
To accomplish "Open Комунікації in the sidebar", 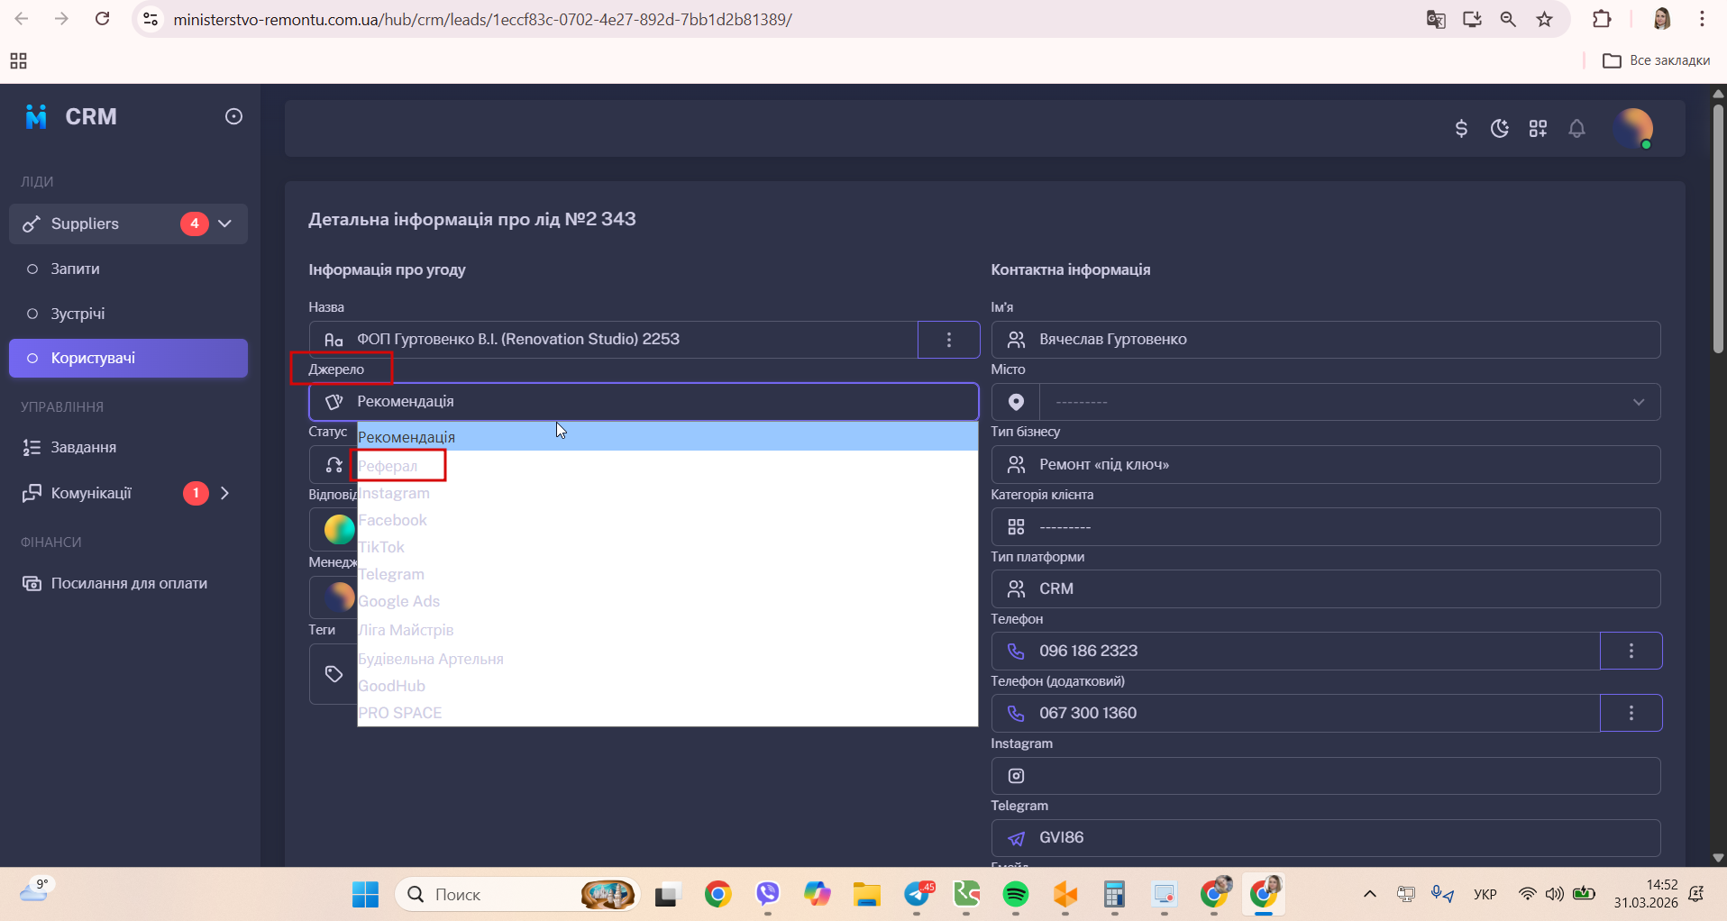I will tap(91, 493).
